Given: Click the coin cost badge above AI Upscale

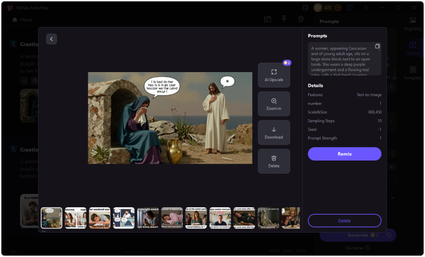Looking at the screenshot, I should point(287,63).
